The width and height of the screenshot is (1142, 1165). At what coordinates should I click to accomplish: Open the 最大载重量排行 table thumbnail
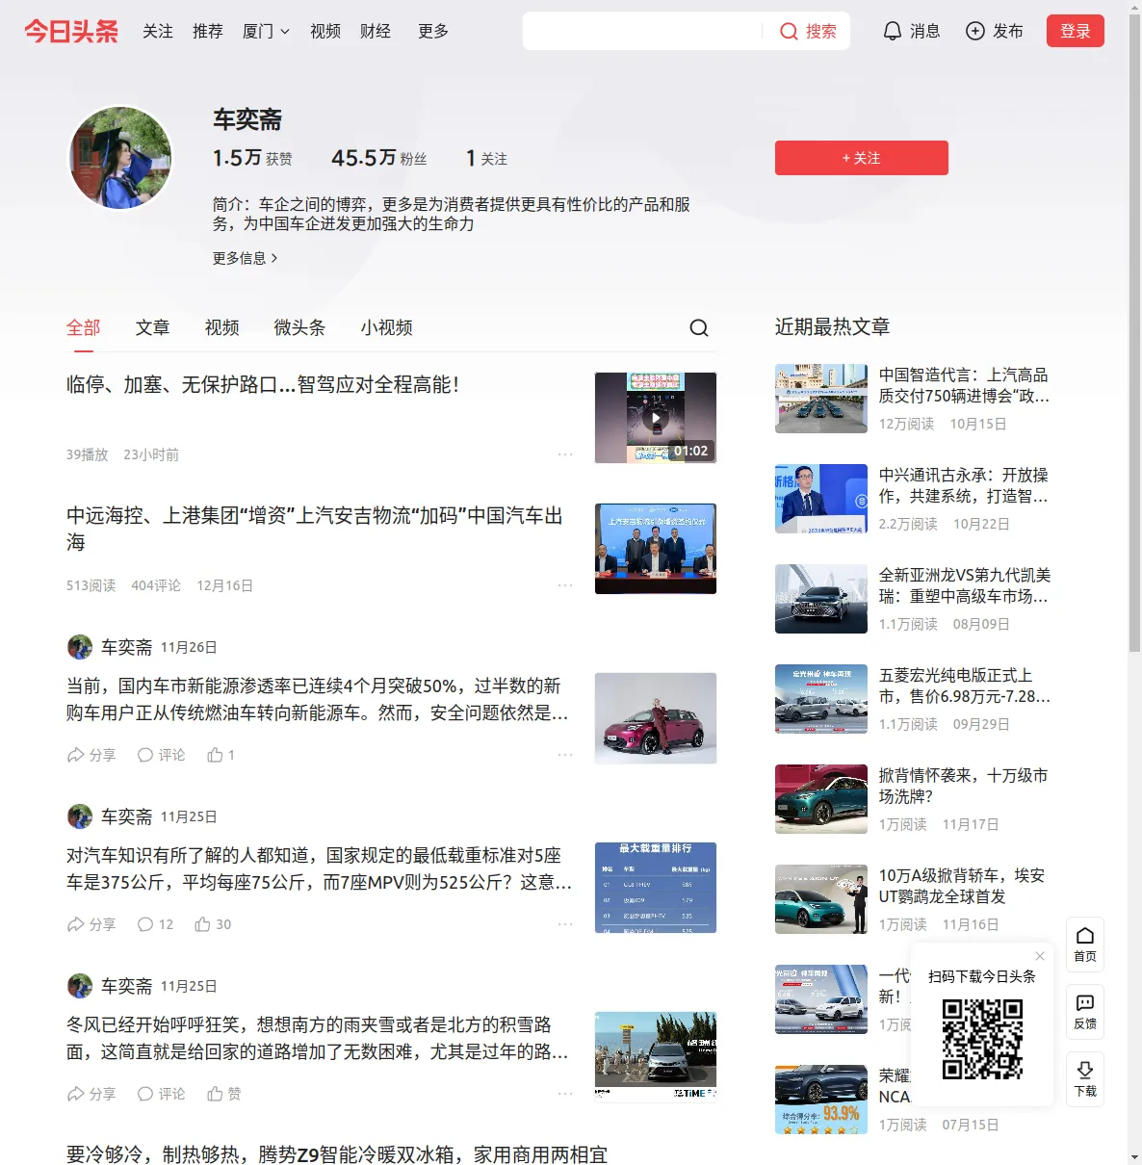656,888
